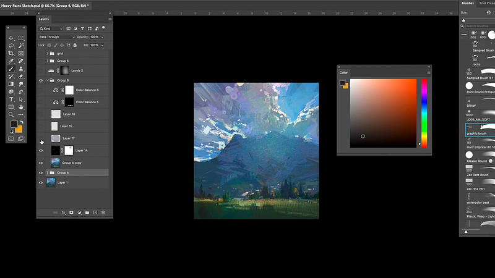
Task: Hide the Group 4 copy layer
Action: click(41, 163)
